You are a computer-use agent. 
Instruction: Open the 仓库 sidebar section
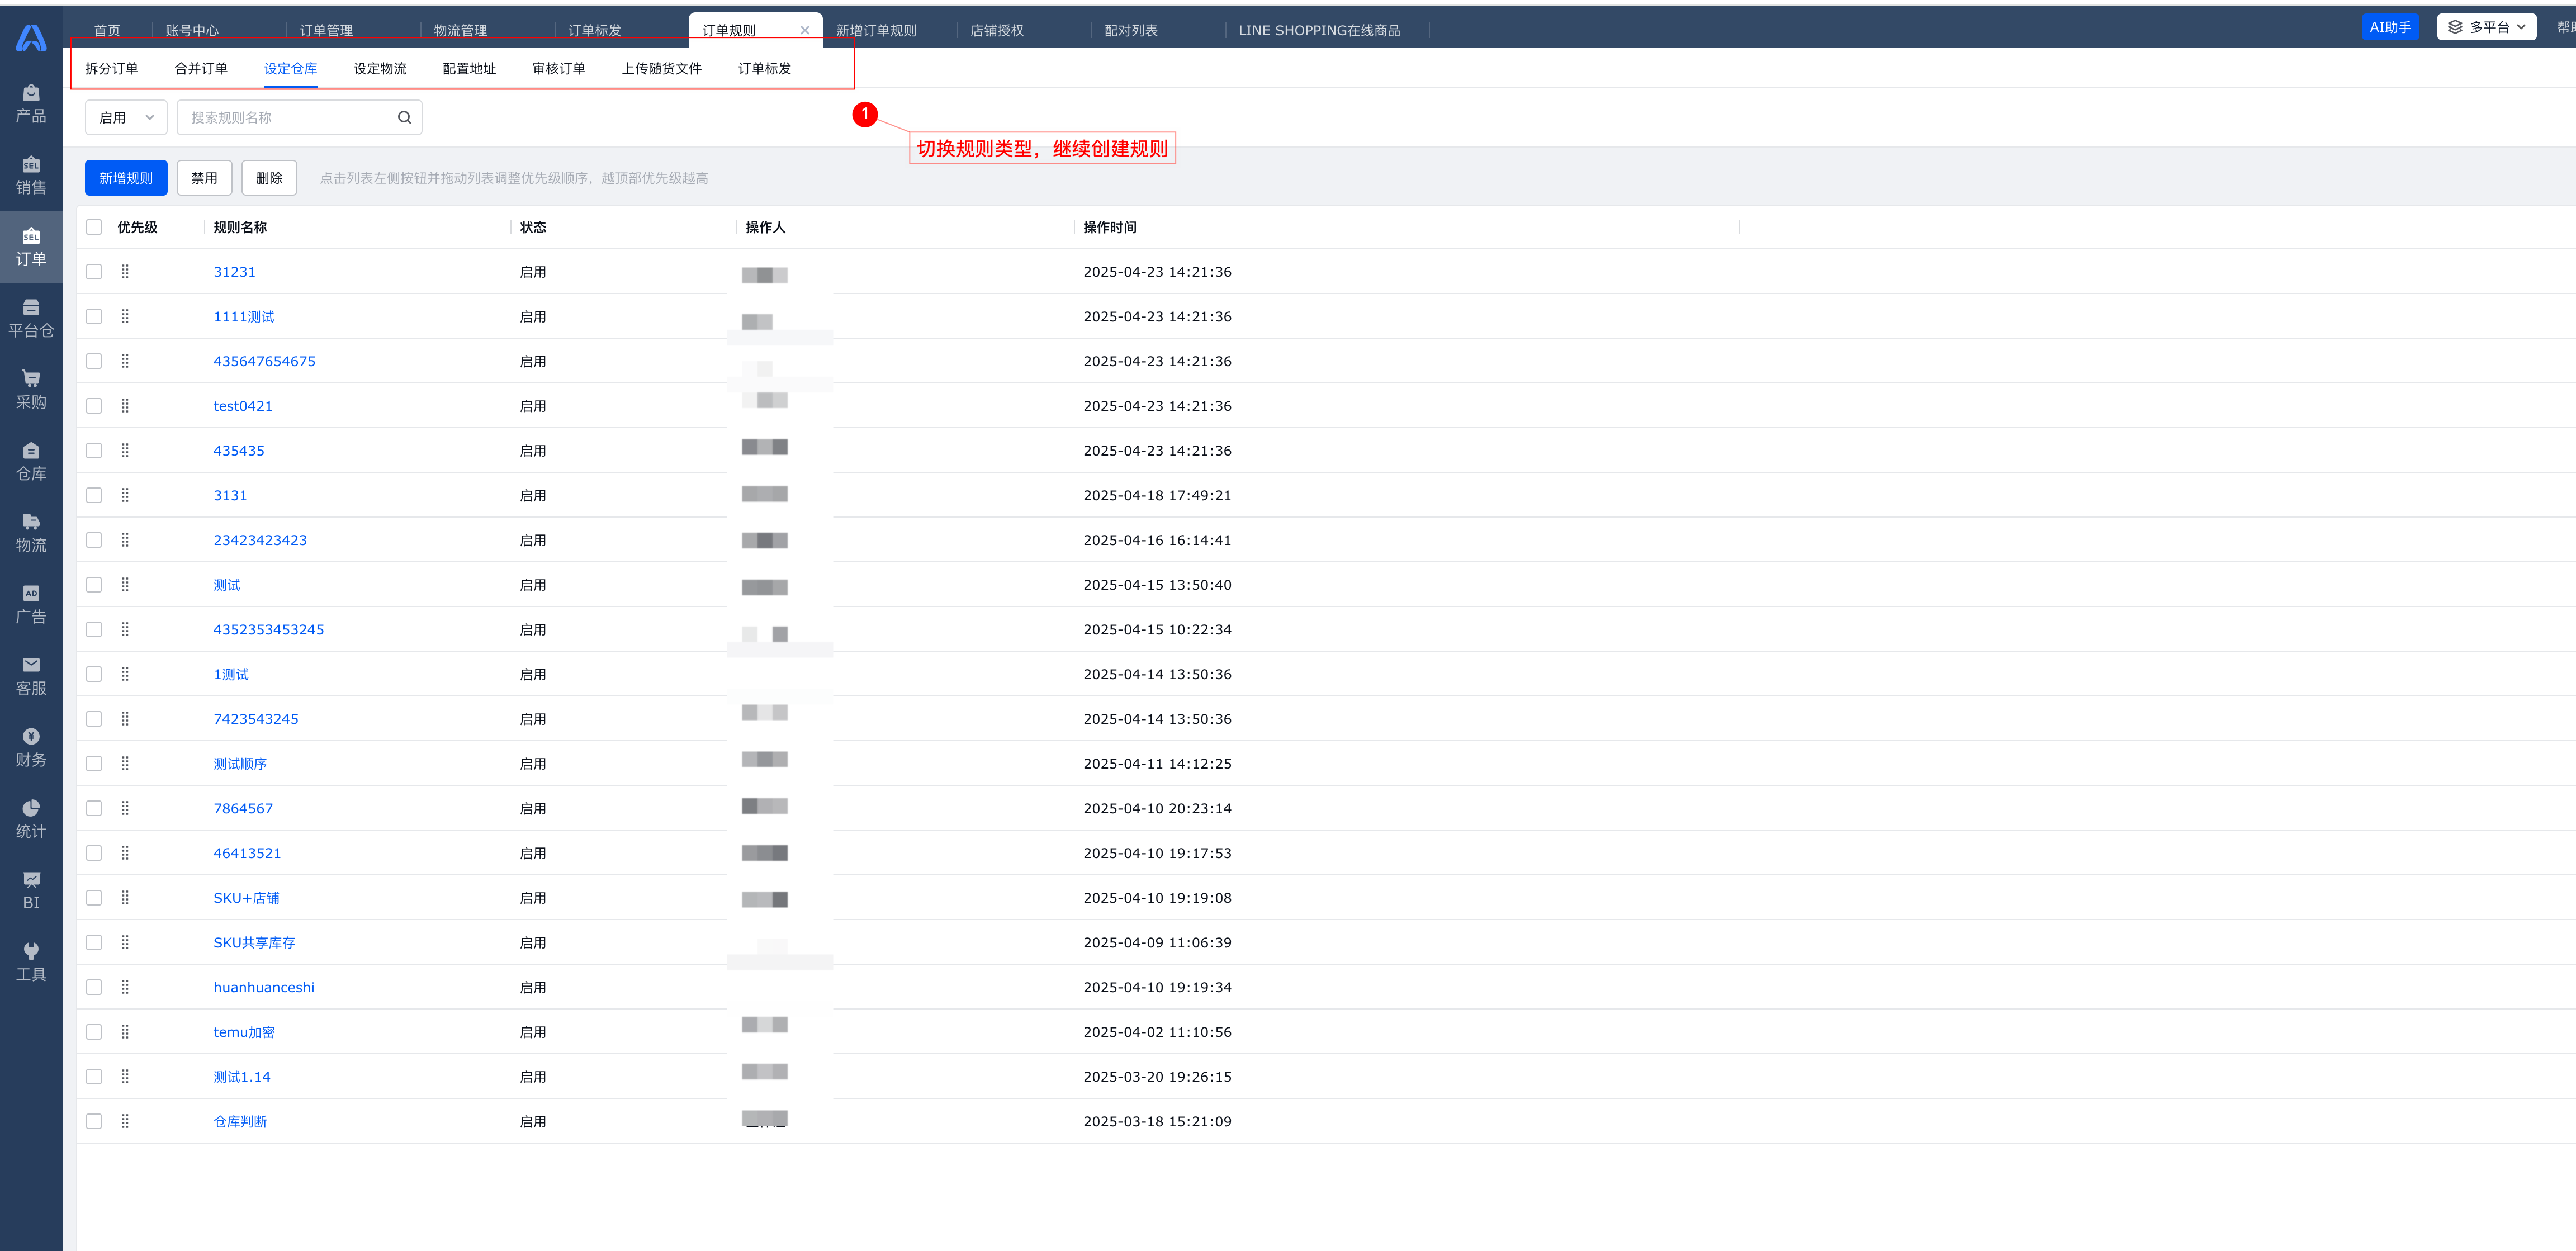(x=31, y=462)
